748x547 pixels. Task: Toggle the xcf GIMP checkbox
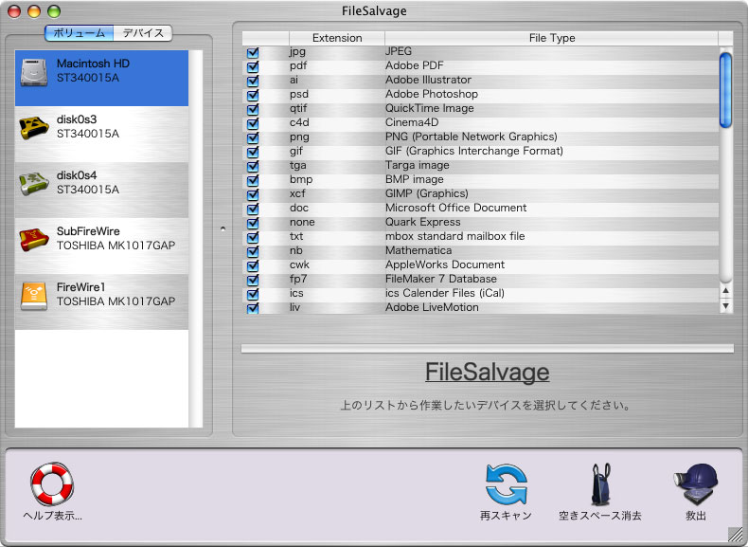pos(253,194)
